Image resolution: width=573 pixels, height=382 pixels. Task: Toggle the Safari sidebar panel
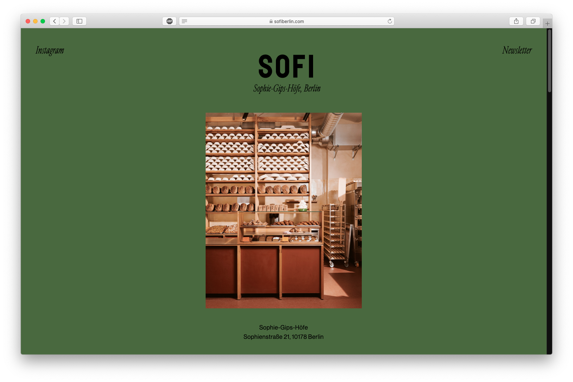point(79,21)
